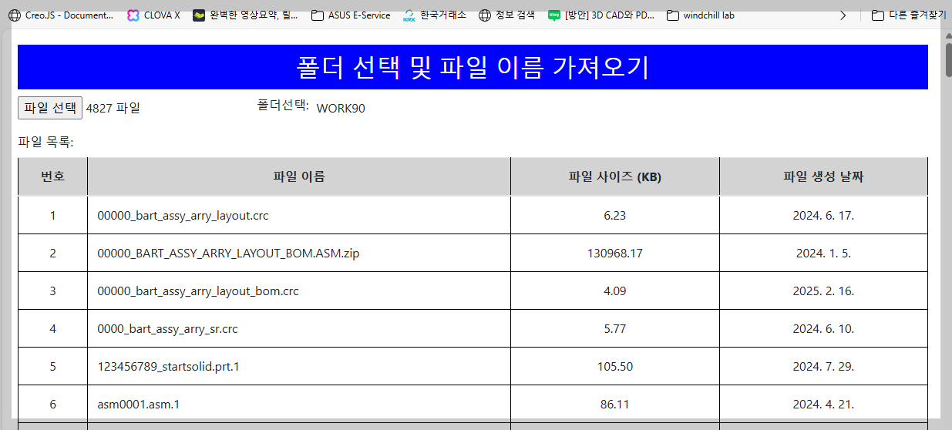This screenshot has width=952, height=430.
Task: Click the date 2024. 1. 5.
Action: (823, 254)
